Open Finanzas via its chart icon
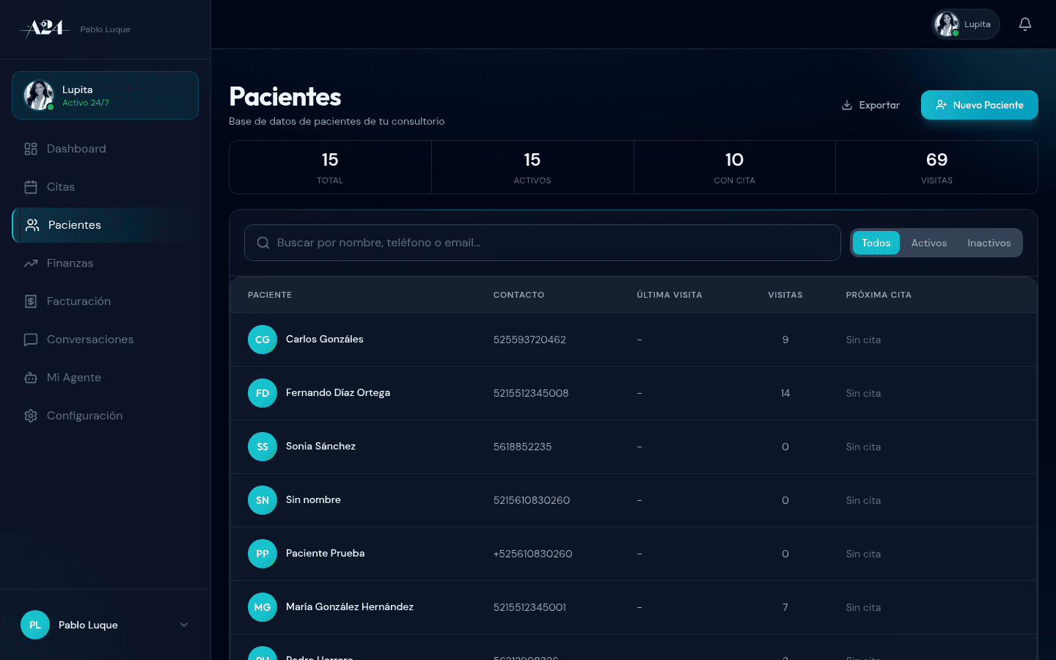 [x=30, y=263]
